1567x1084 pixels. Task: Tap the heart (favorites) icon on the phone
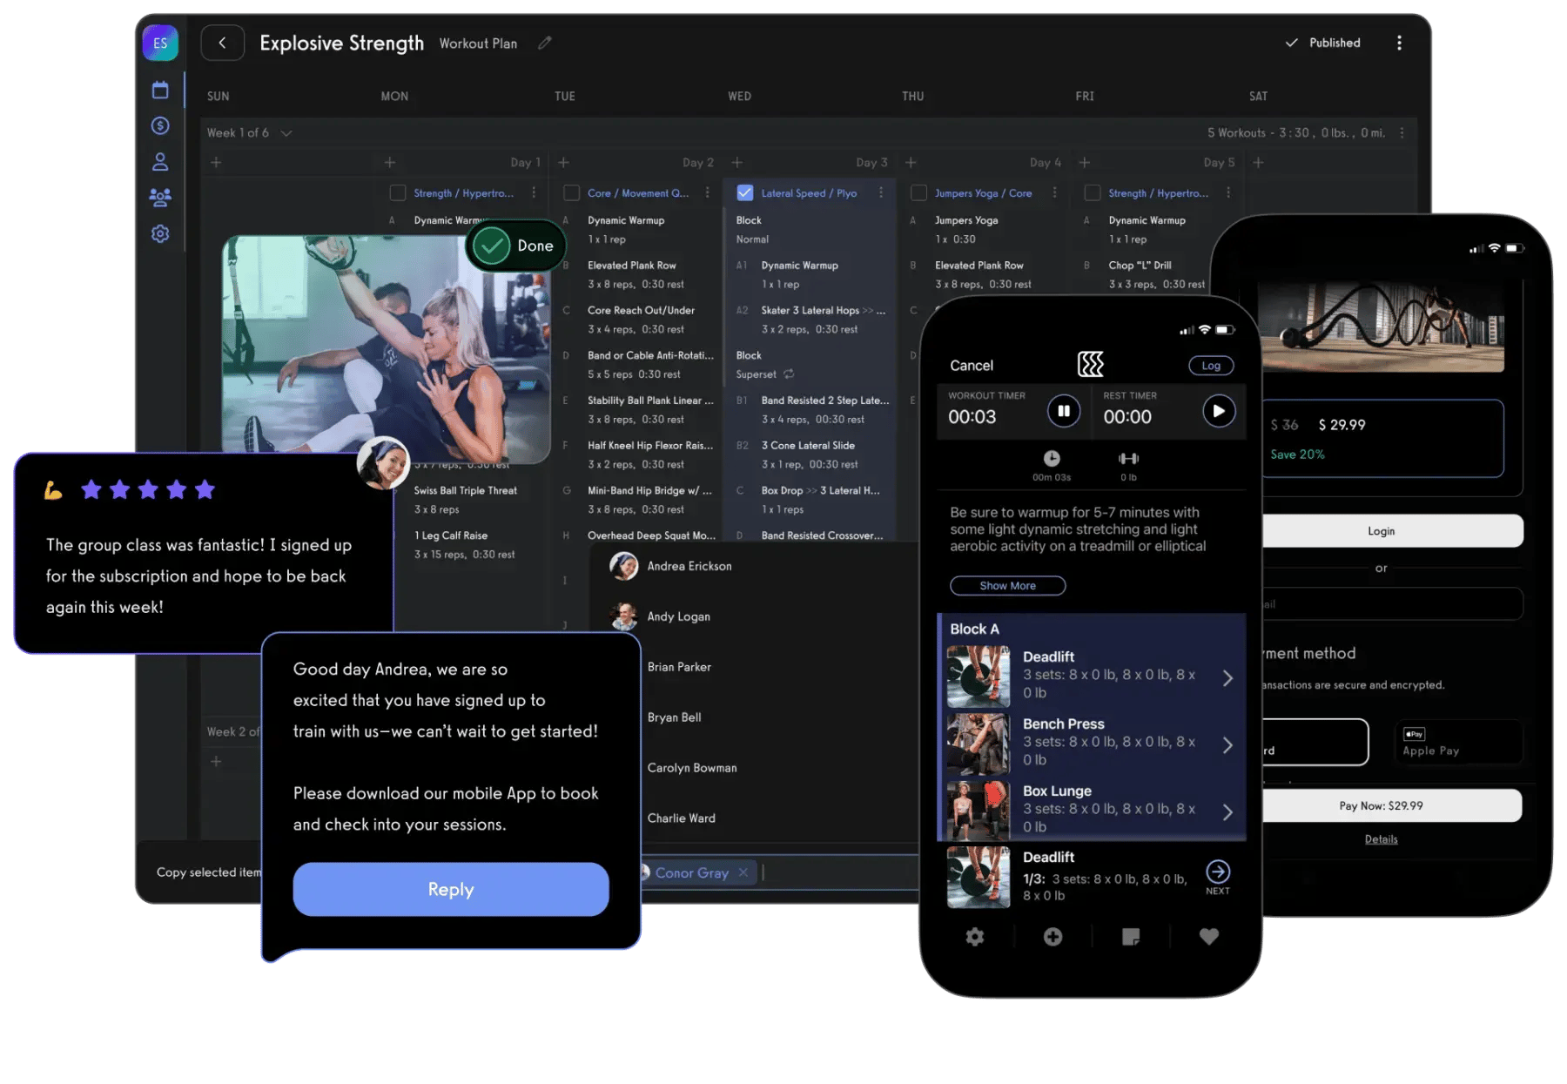(1208, 937)
